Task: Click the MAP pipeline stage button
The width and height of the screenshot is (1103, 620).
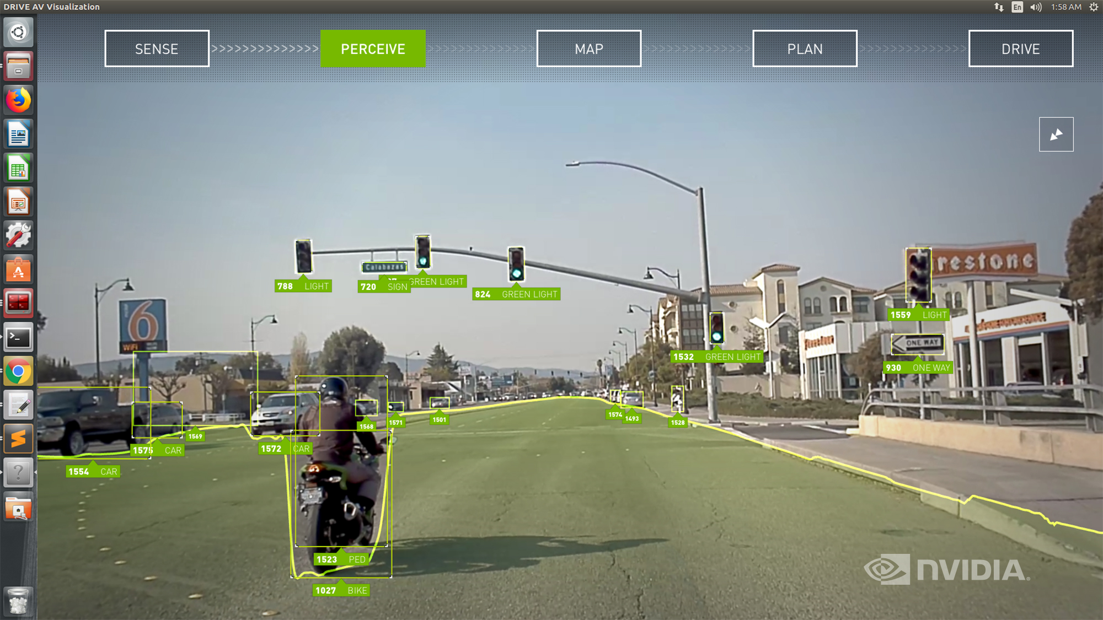Action: click(590, 48)
